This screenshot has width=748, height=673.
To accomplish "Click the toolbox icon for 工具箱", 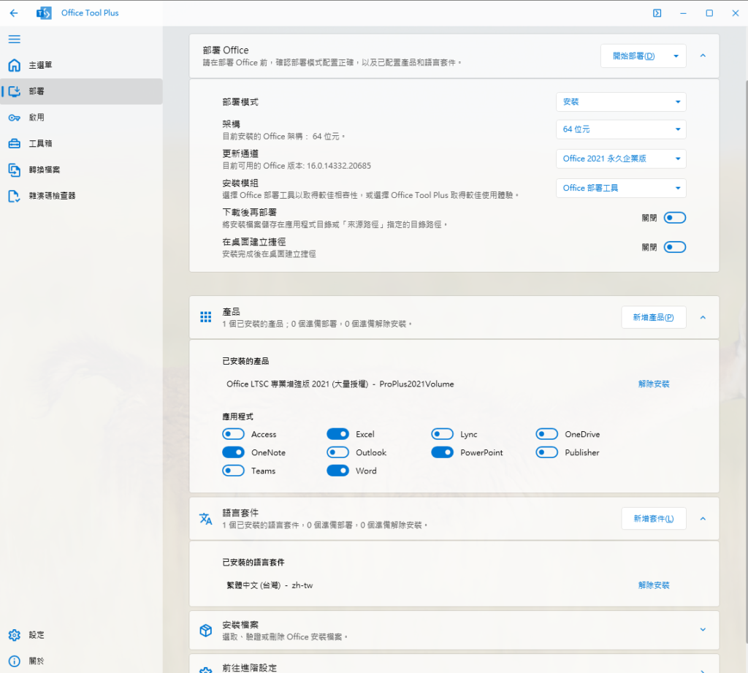I will pyautogui.click(x=15, y=143).
